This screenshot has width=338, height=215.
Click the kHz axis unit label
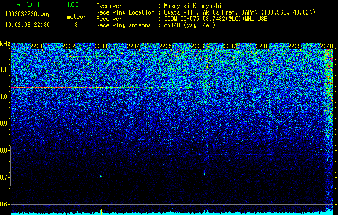5,44
